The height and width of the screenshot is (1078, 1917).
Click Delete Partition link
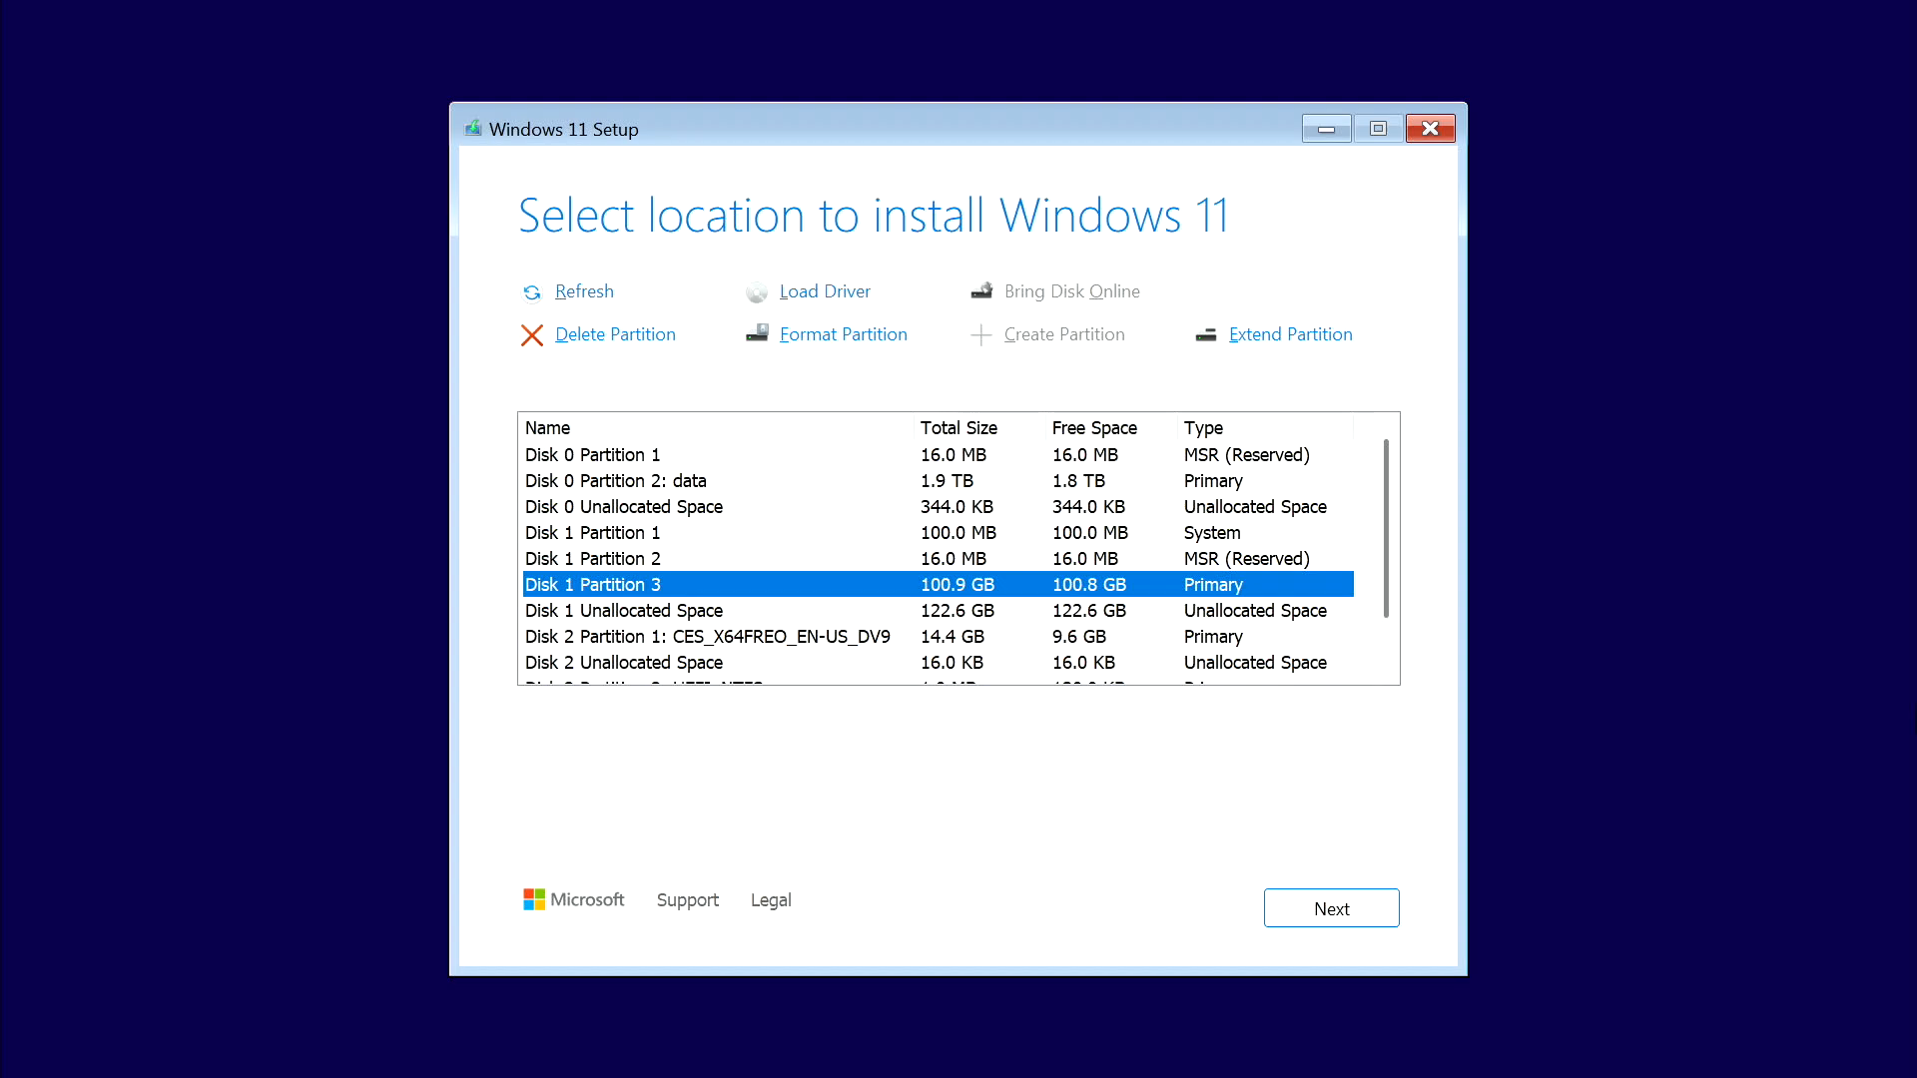[x=615, y=334]
